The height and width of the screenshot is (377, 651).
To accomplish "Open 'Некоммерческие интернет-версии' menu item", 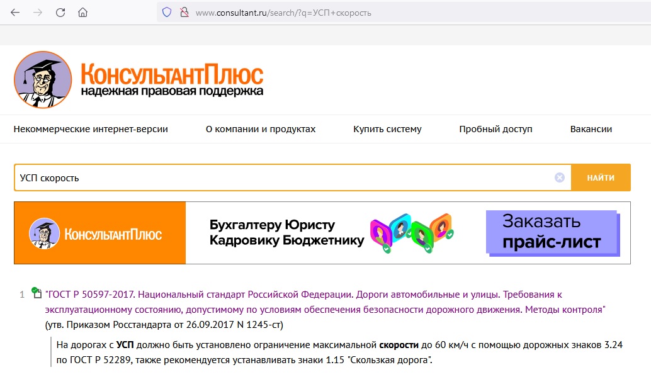I will (91, 129).
